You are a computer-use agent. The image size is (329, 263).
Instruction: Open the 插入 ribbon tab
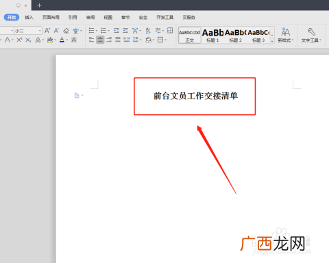[x=29, y=17]
